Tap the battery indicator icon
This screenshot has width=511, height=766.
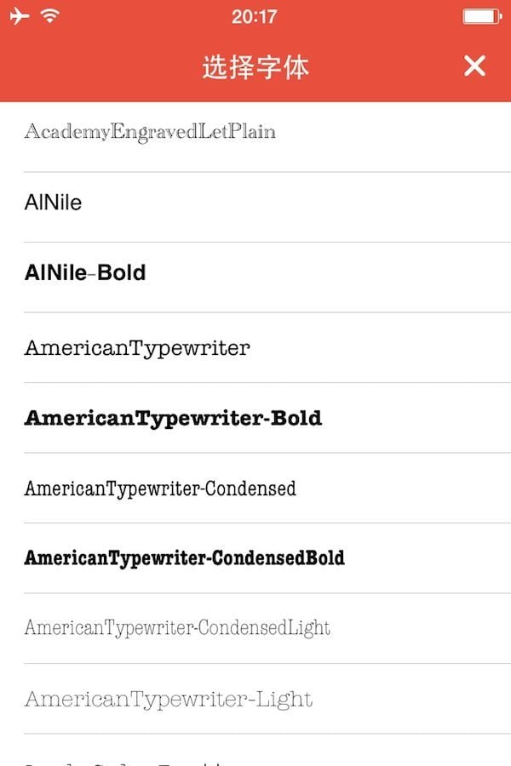pyautogui.click(x=482, y=16)
